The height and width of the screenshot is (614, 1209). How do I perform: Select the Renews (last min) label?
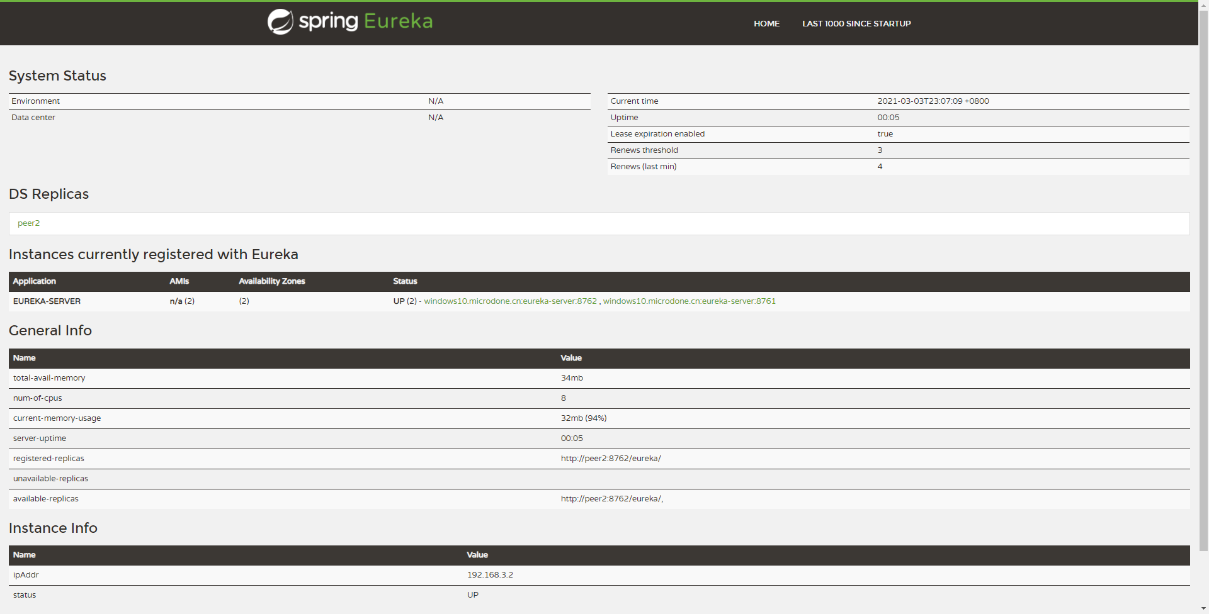[x=644, y=167]
